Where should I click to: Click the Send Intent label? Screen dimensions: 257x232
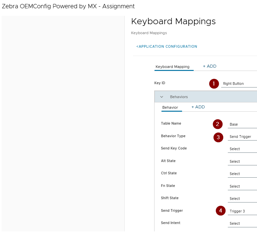[x=170, y=223]
